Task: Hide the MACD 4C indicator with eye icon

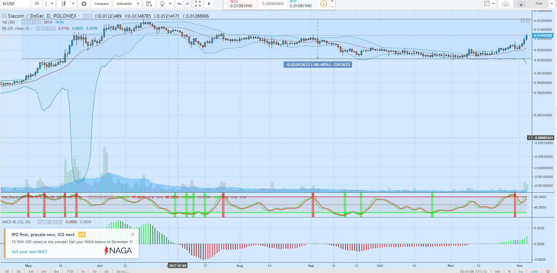Action: tap(39, 222)
